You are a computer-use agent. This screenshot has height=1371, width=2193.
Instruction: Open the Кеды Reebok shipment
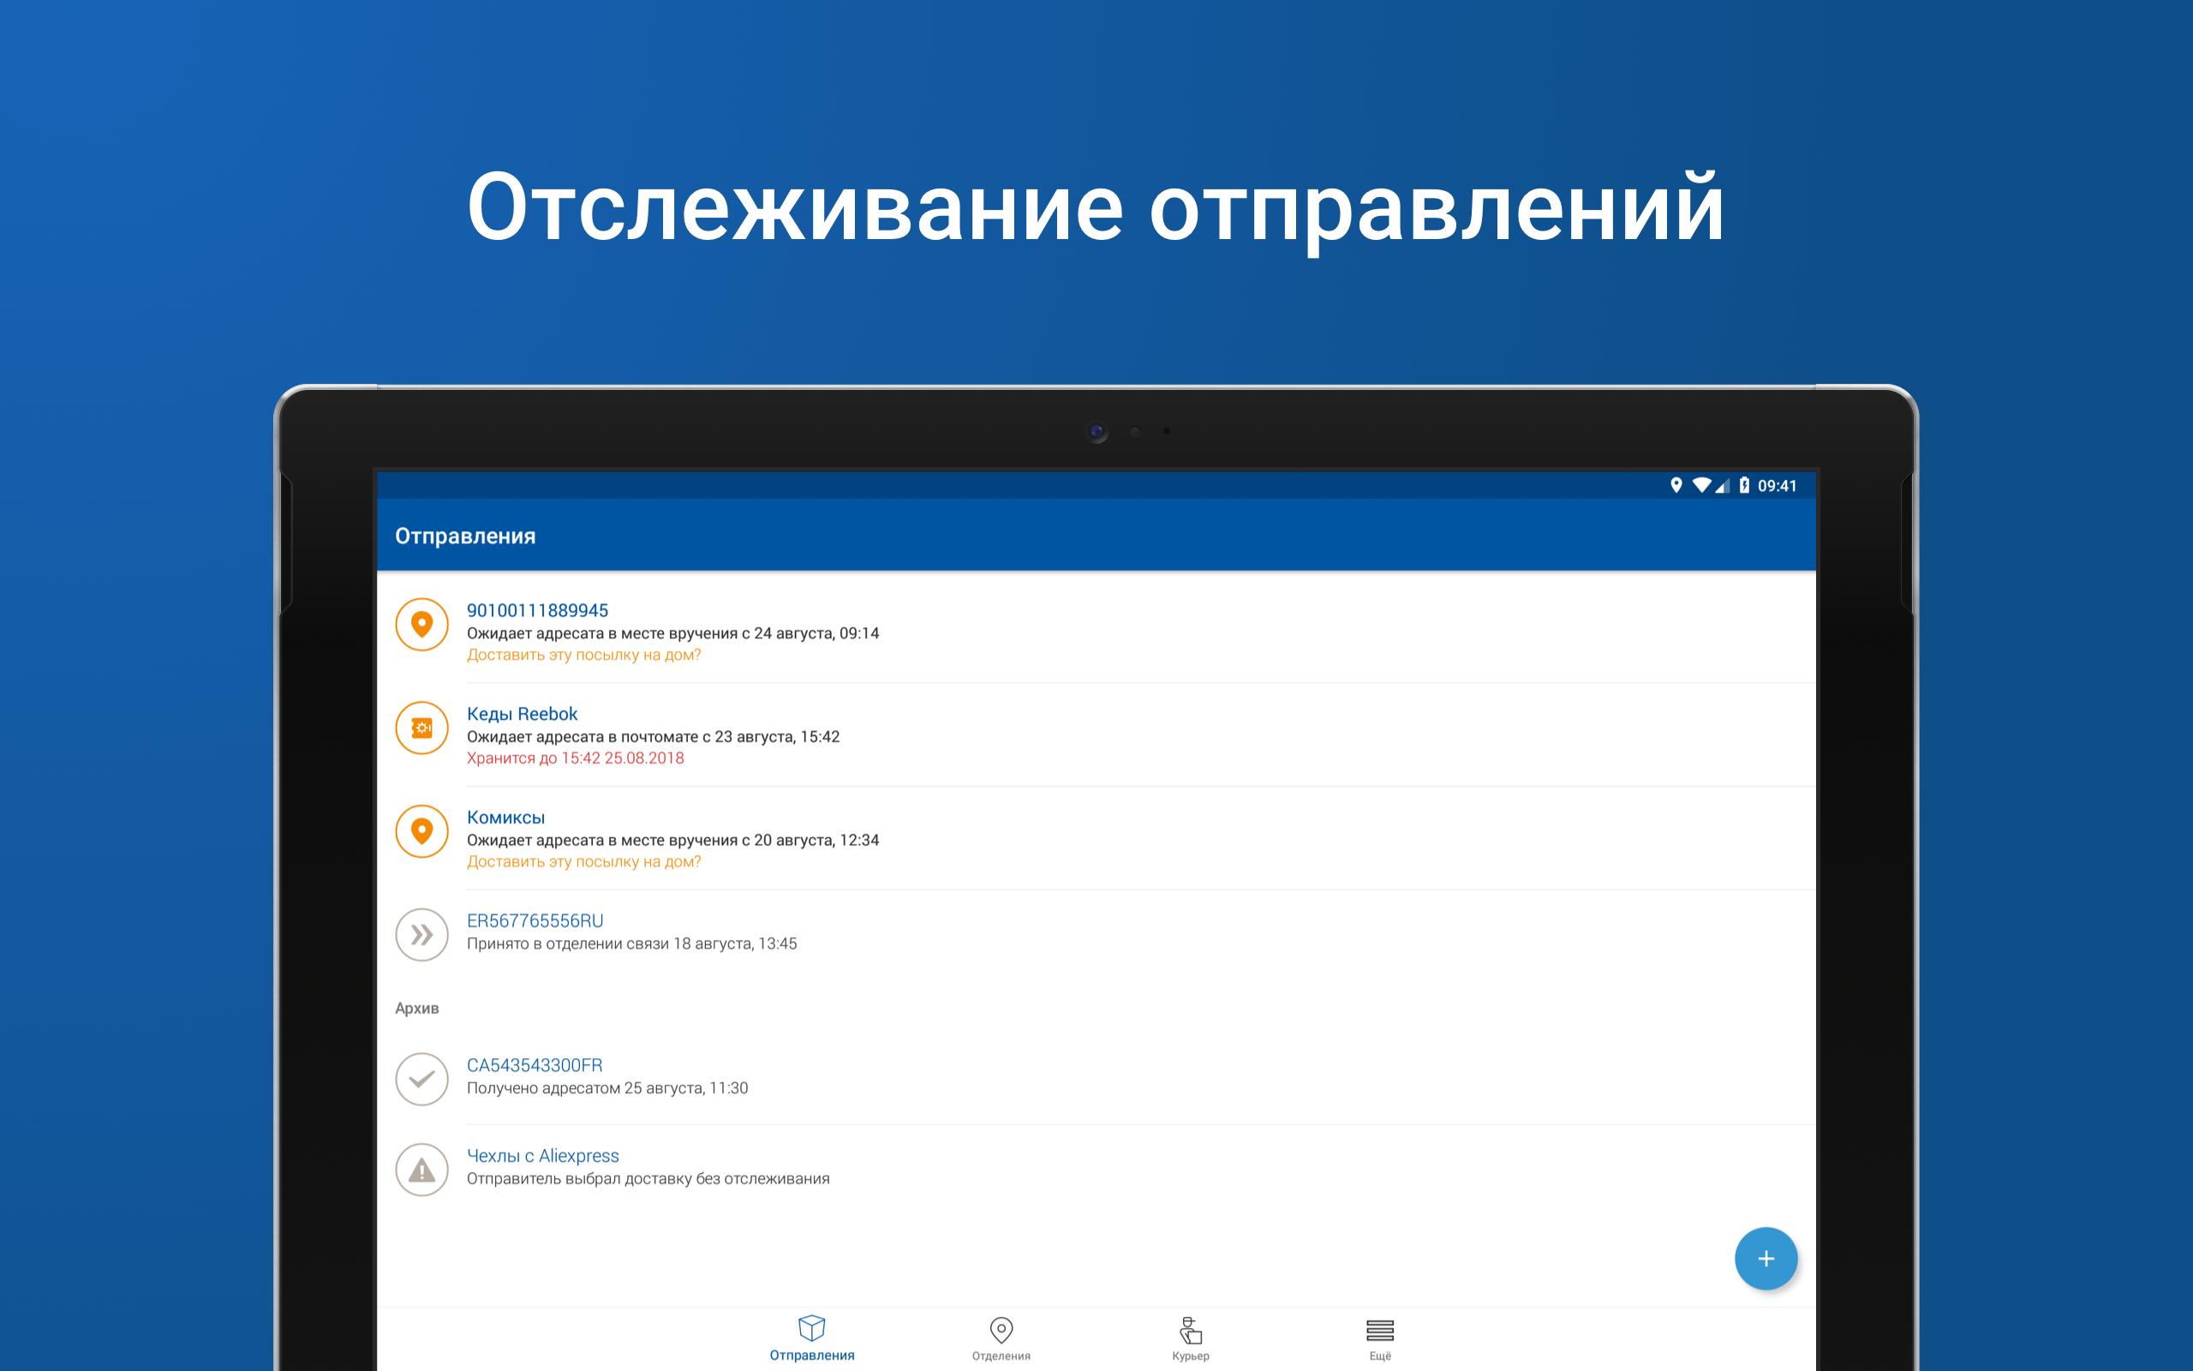pos(522,714)
